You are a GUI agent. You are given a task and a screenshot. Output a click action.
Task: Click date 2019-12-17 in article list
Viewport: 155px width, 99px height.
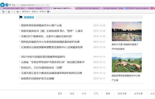99,42
